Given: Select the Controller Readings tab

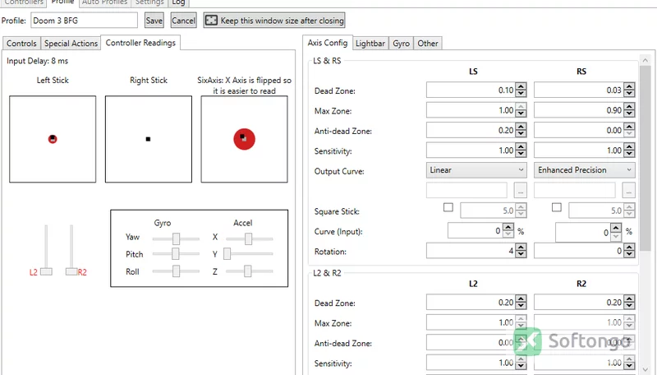Looking at the screenshot, I should pyautogui.click(x=140, y=43).
